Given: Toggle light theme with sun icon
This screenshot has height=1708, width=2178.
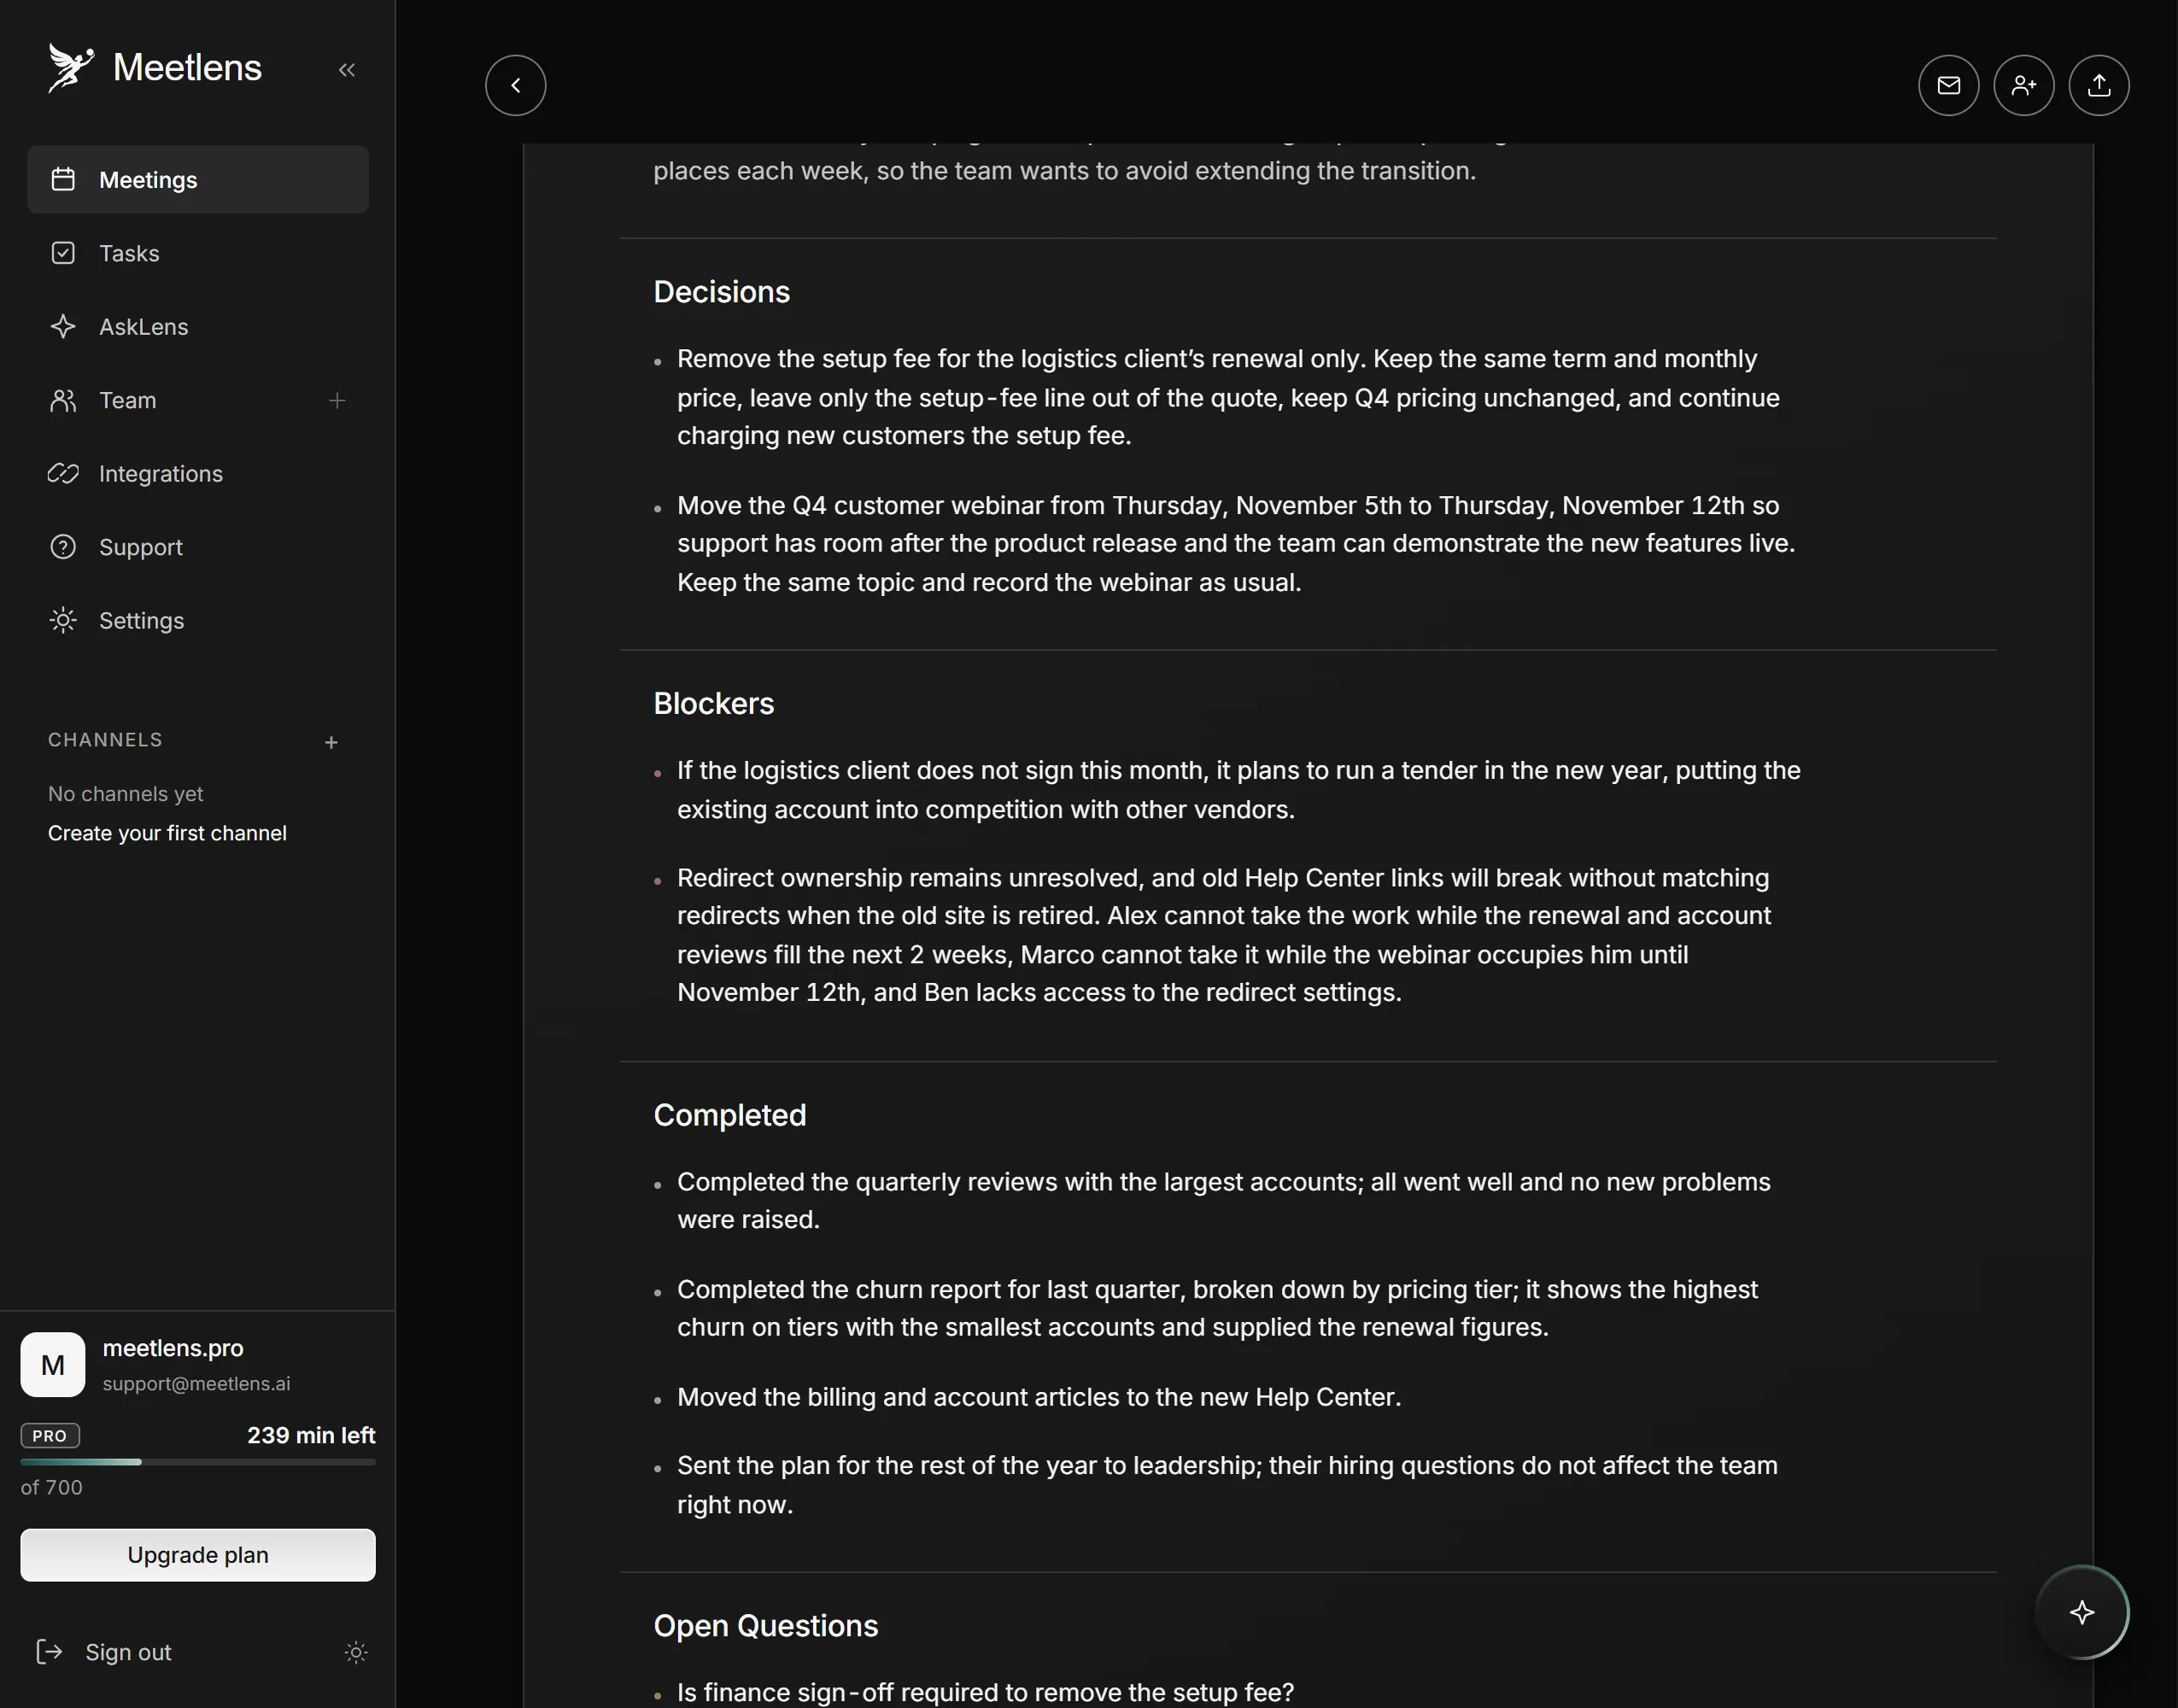Looking at the screenshot, I should click(356, 1652).
